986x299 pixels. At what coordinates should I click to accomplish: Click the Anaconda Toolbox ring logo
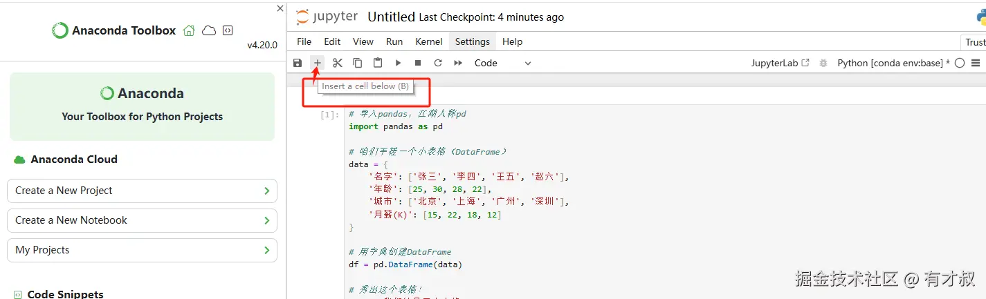click(x=60, y=30)
